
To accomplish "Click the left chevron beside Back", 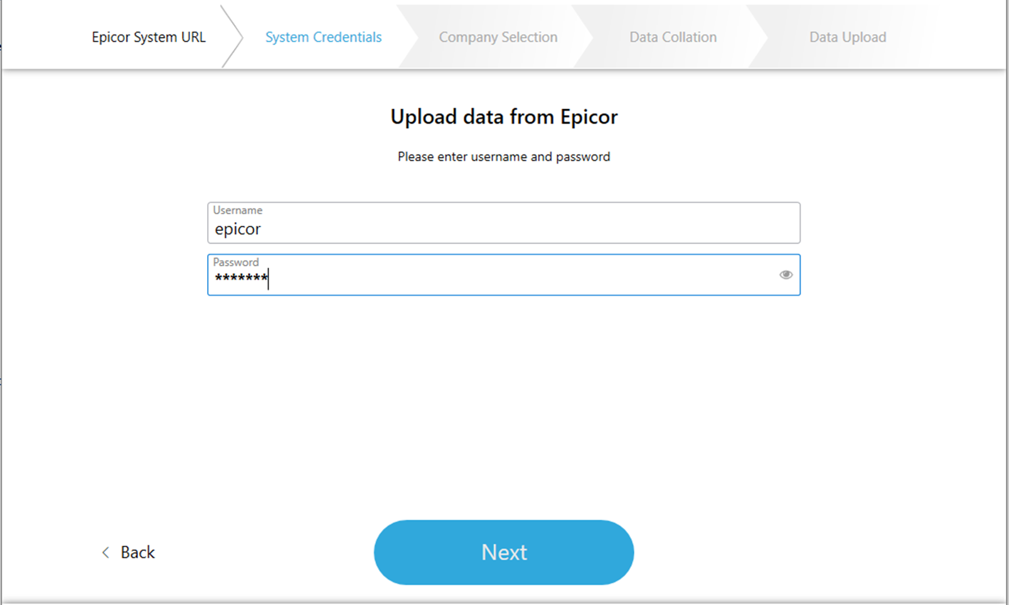I will pyautogui.click(x=105, y=552).
